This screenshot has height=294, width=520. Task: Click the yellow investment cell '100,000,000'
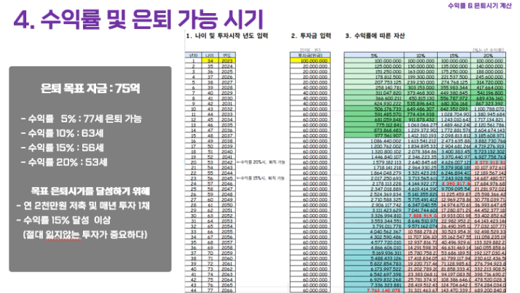[x=310, y=60]
